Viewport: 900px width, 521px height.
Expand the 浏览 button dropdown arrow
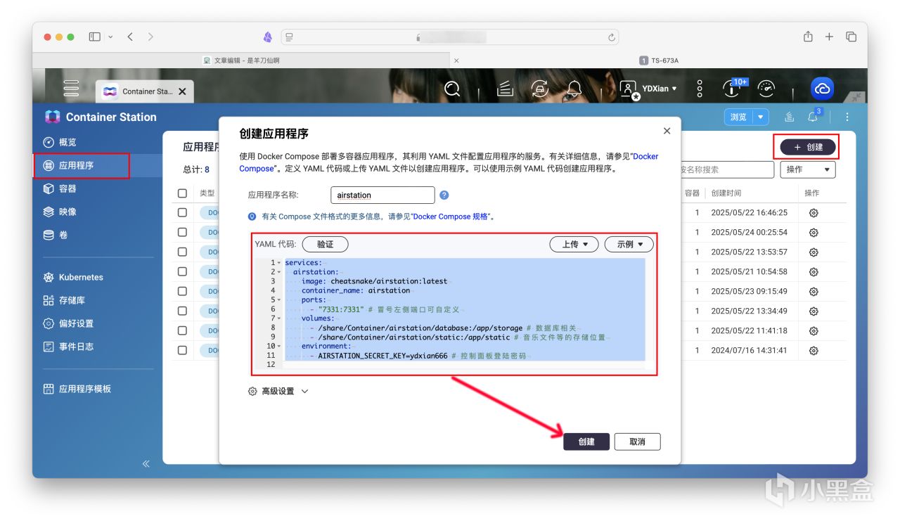click(760, 117)
